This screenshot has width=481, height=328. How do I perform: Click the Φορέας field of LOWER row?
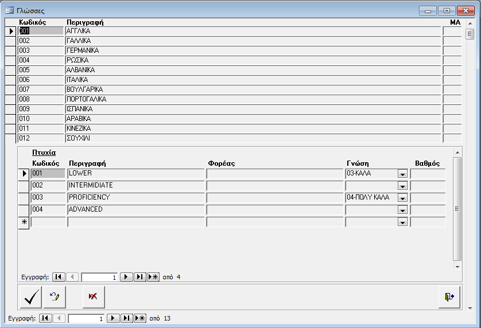click(275, 173)
